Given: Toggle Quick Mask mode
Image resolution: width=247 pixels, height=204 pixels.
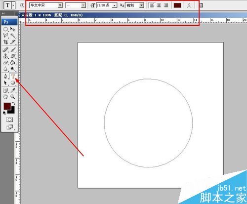Looking at the screenshot, I should point(9,120).
